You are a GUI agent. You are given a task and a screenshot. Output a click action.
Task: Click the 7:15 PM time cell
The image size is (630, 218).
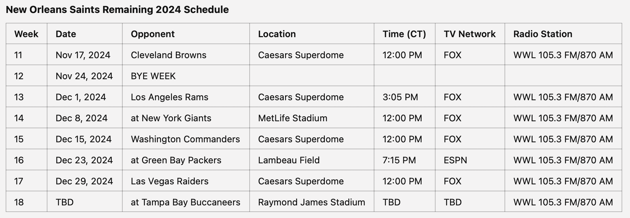[x=405, y=160]
